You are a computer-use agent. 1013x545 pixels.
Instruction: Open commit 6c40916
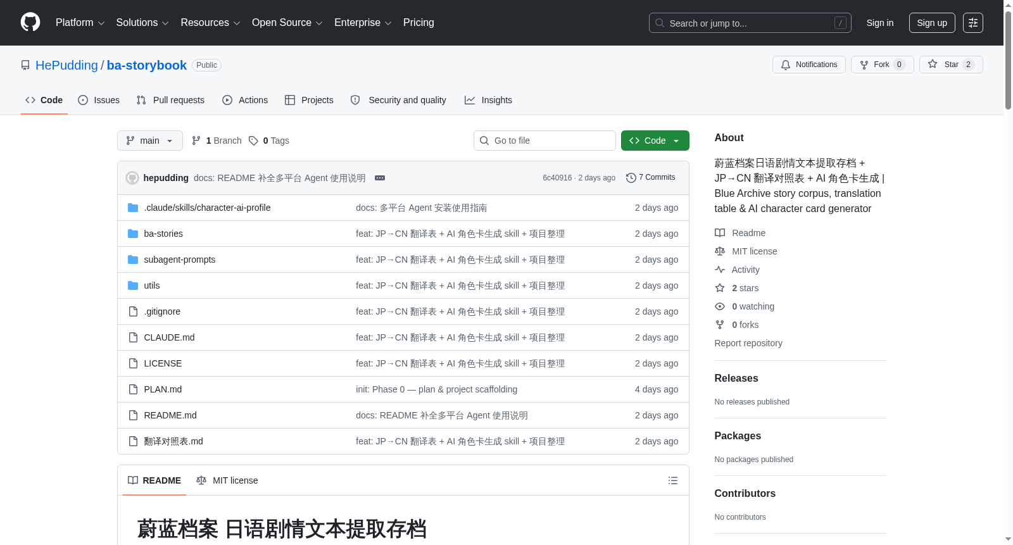(x=557, y=178)
